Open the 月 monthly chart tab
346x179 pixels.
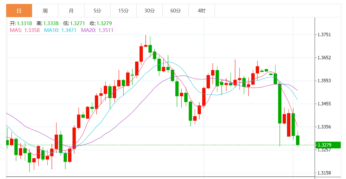point(71,11)
